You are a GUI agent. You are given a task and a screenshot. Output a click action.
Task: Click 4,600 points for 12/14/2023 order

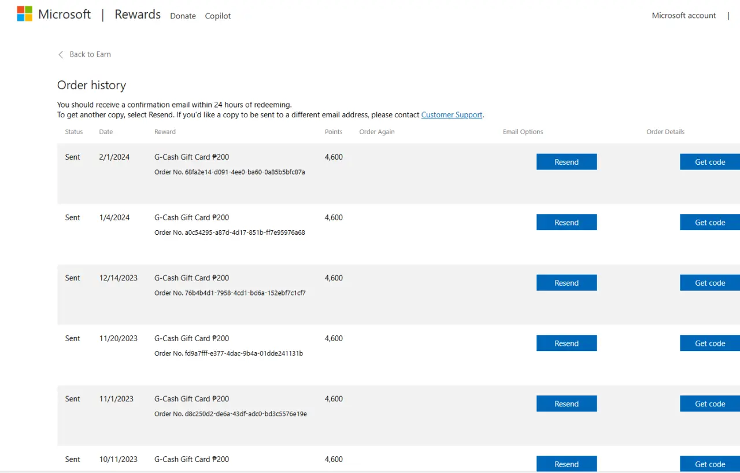point(334,278)
